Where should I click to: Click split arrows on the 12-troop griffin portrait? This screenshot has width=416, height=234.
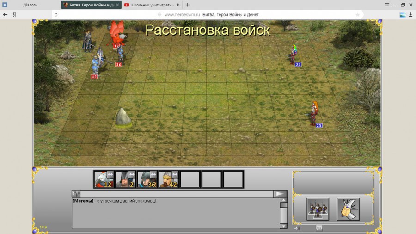click(110, 174)
